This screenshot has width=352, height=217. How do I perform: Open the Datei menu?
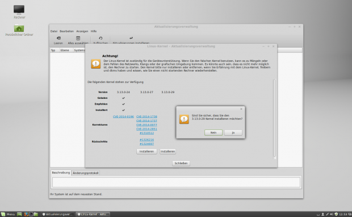[x=54, y=31]
